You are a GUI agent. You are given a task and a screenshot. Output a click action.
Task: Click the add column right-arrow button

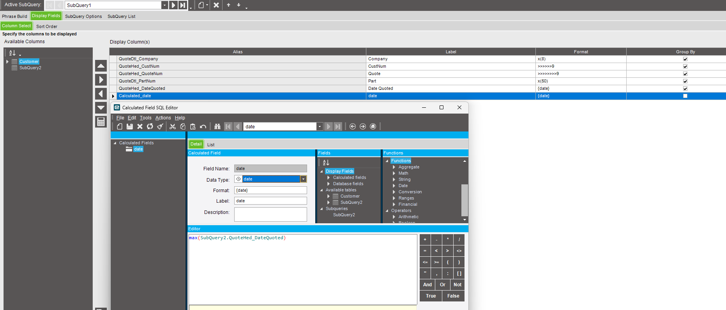coord(101,80)
